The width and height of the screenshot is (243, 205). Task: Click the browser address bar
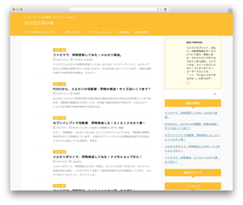coord(115,9)
